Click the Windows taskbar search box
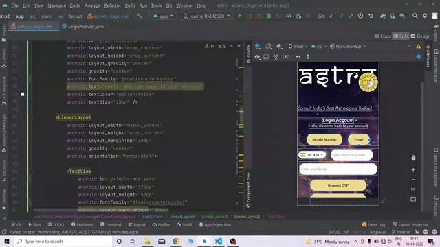 (63, 241)
